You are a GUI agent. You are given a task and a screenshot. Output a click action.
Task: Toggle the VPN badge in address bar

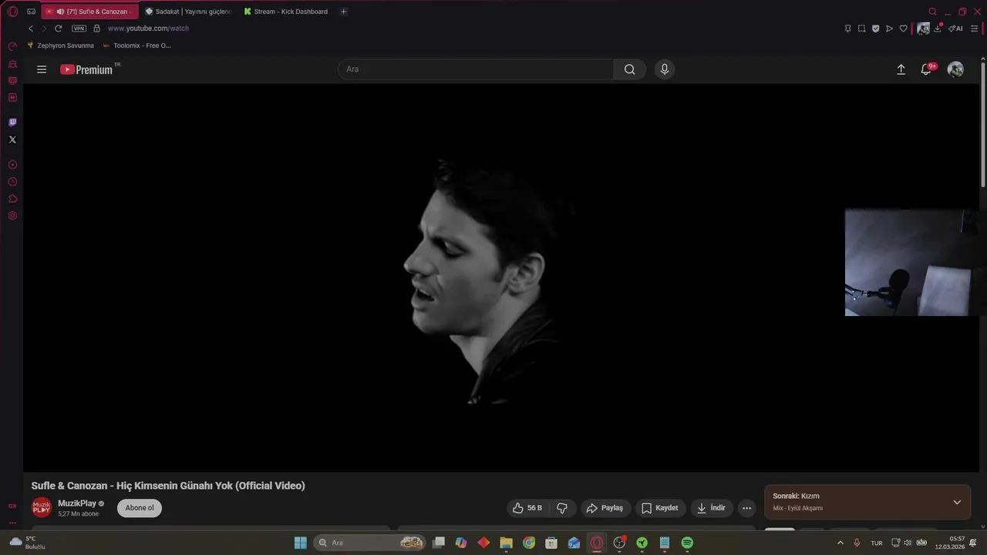point(79,29)
